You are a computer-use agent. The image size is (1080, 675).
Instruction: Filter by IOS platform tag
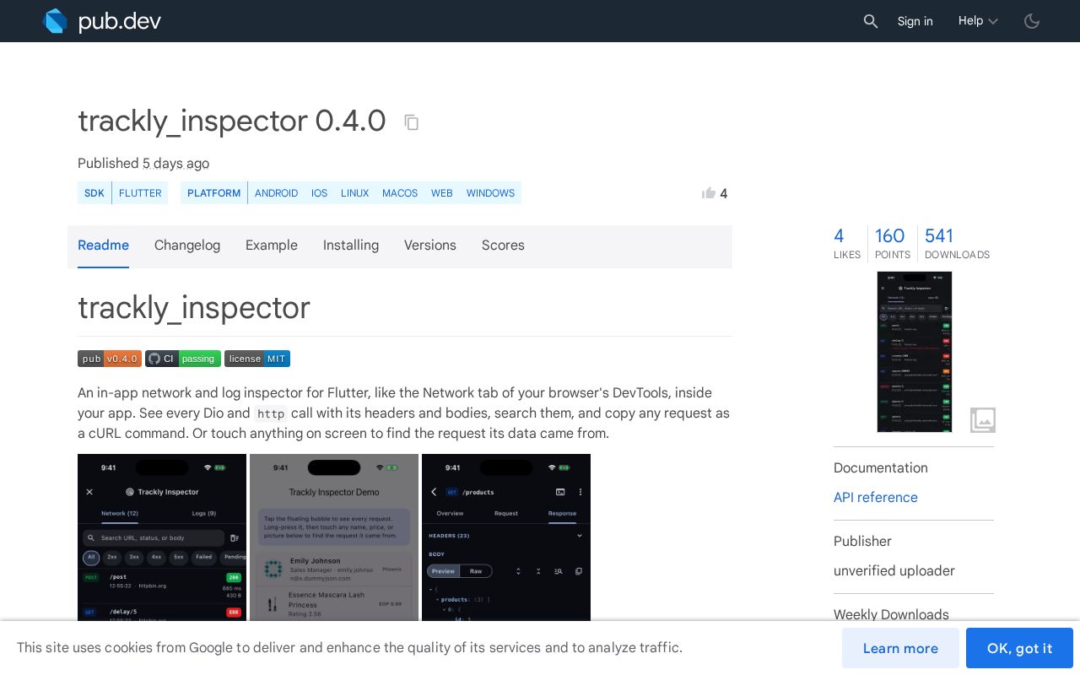click(319, 193)
